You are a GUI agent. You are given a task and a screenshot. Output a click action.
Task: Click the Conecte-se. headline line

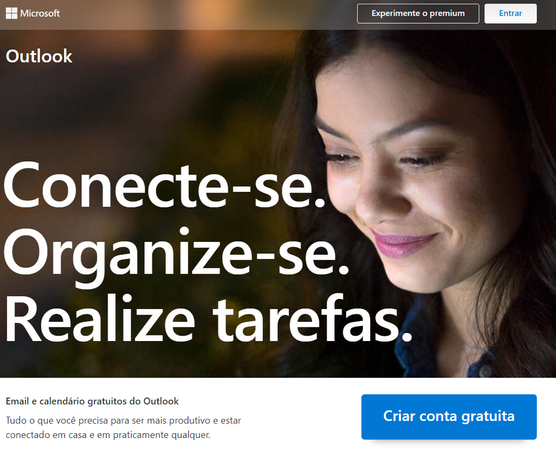[x=164, y=186]
